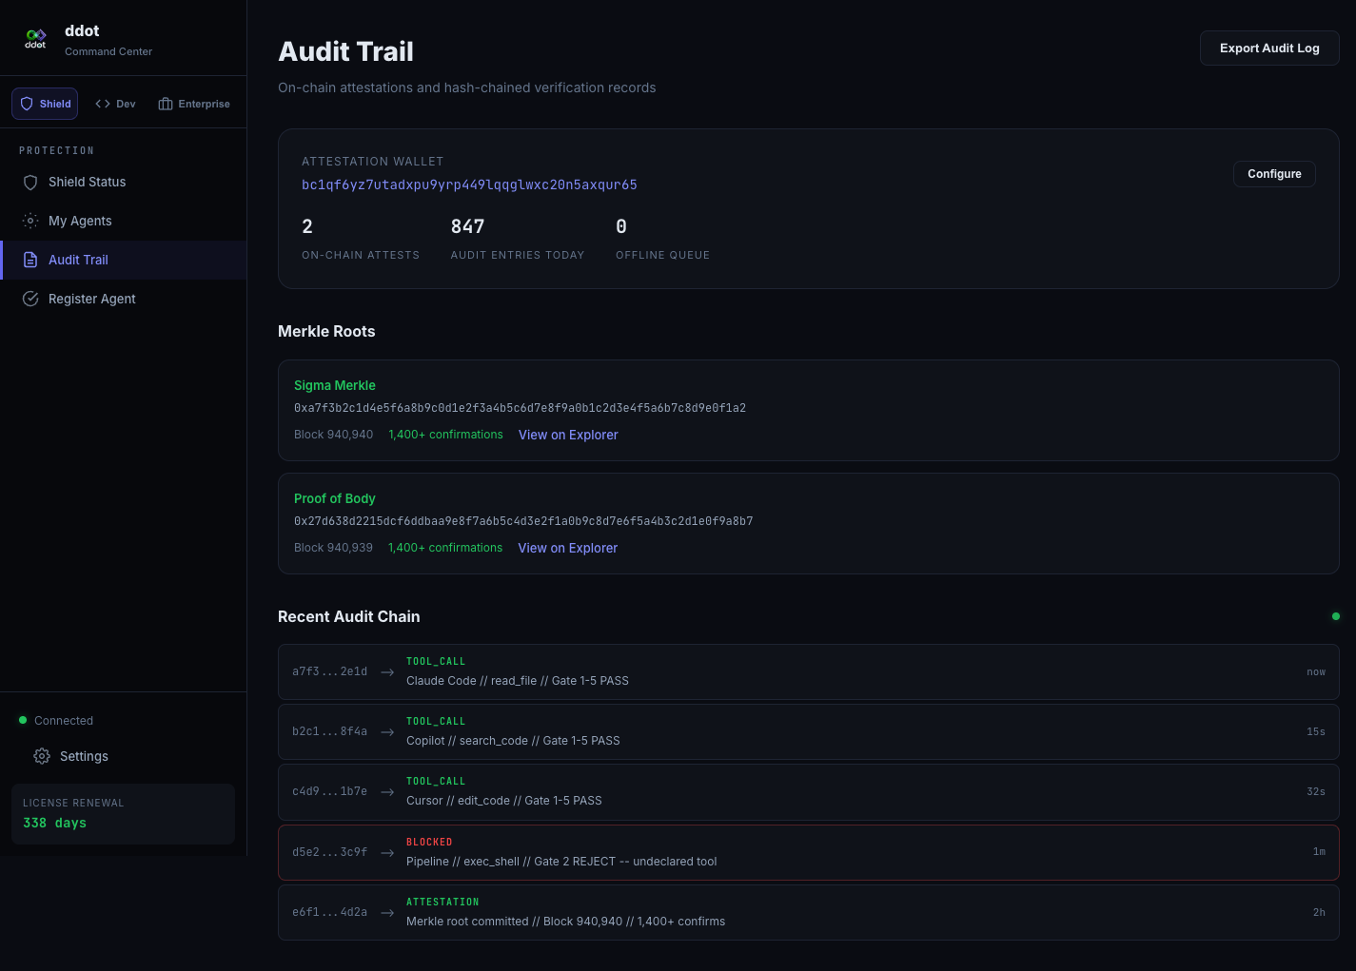Click the building icon on the Enterprise tab
1356x971 pixels.
pos(163,103)
